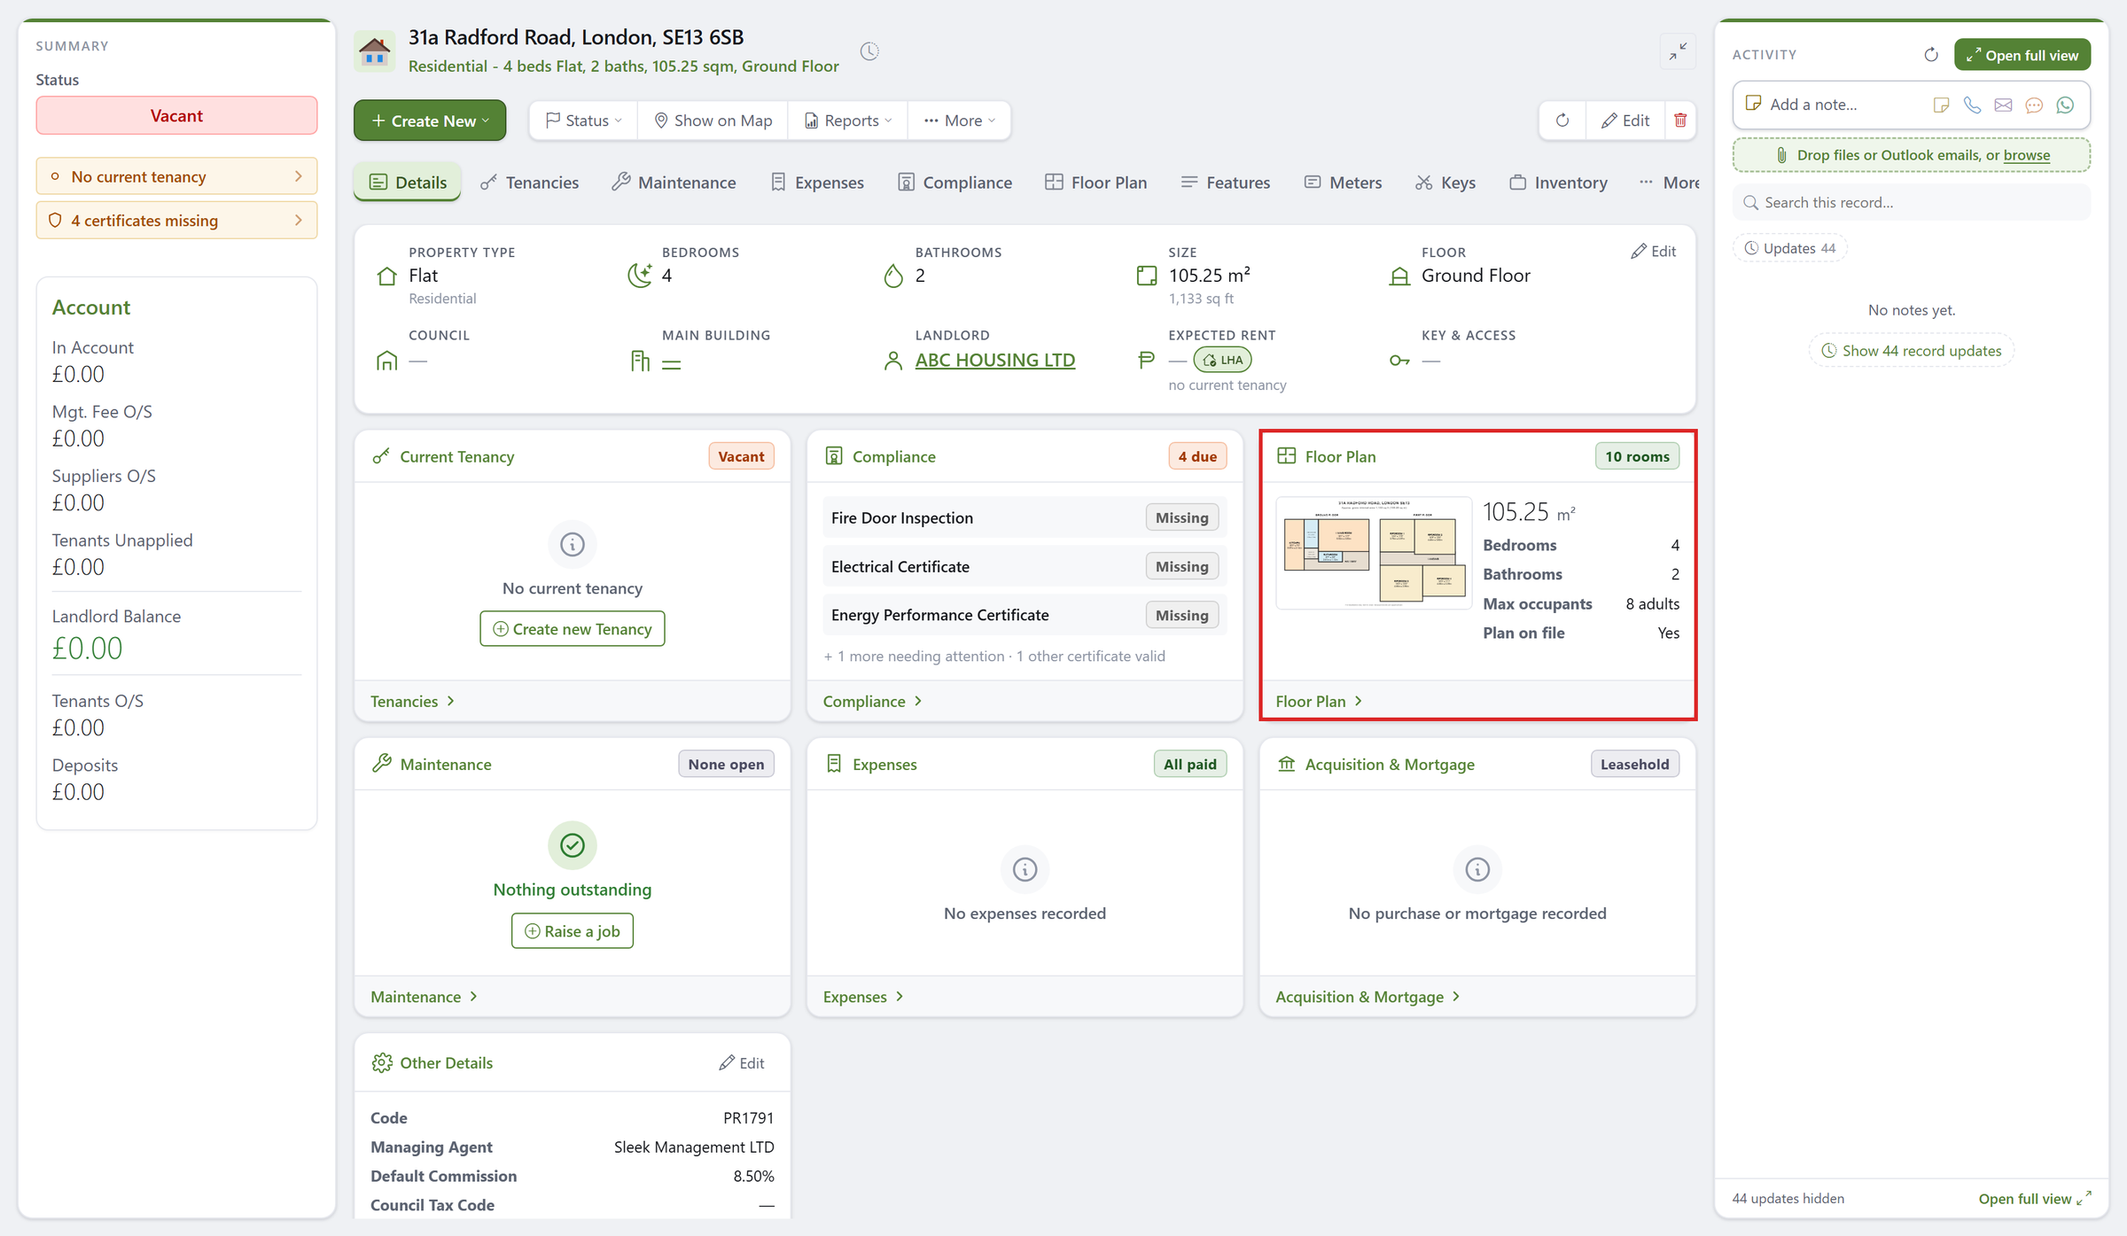Click the refresh icon beside Edit

tap(1562, 120)
